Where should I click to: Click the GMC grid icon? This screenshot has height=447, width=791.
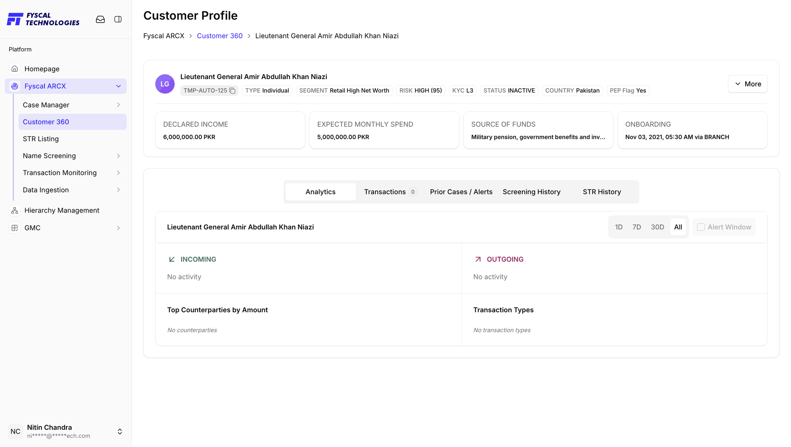pyautogui.click(x=15, y=228)
